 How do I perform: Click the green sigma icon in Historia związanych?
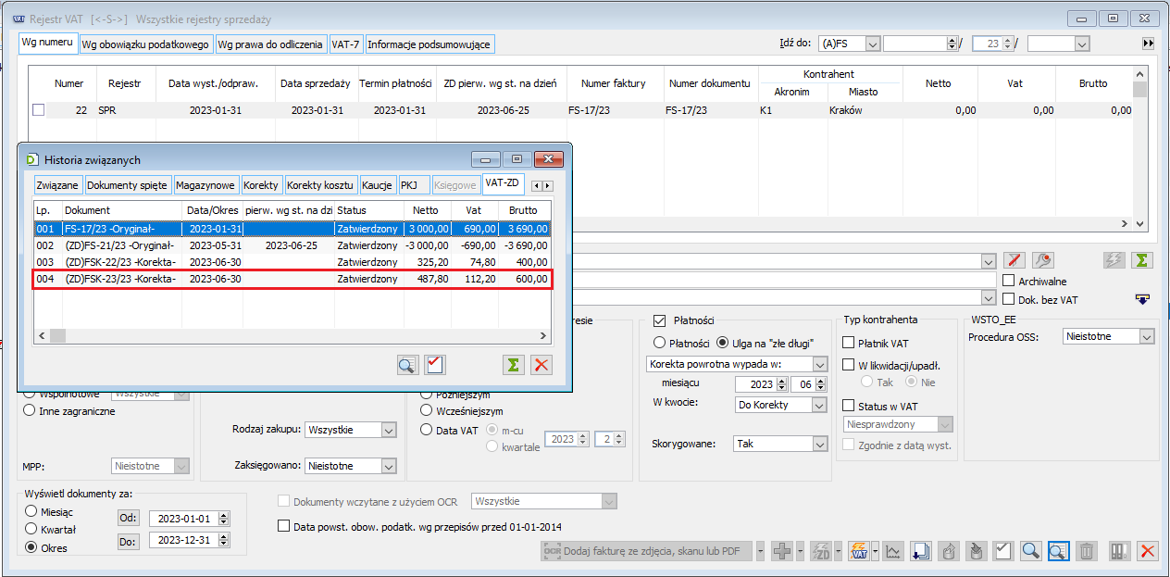click(x=514, y=365)
